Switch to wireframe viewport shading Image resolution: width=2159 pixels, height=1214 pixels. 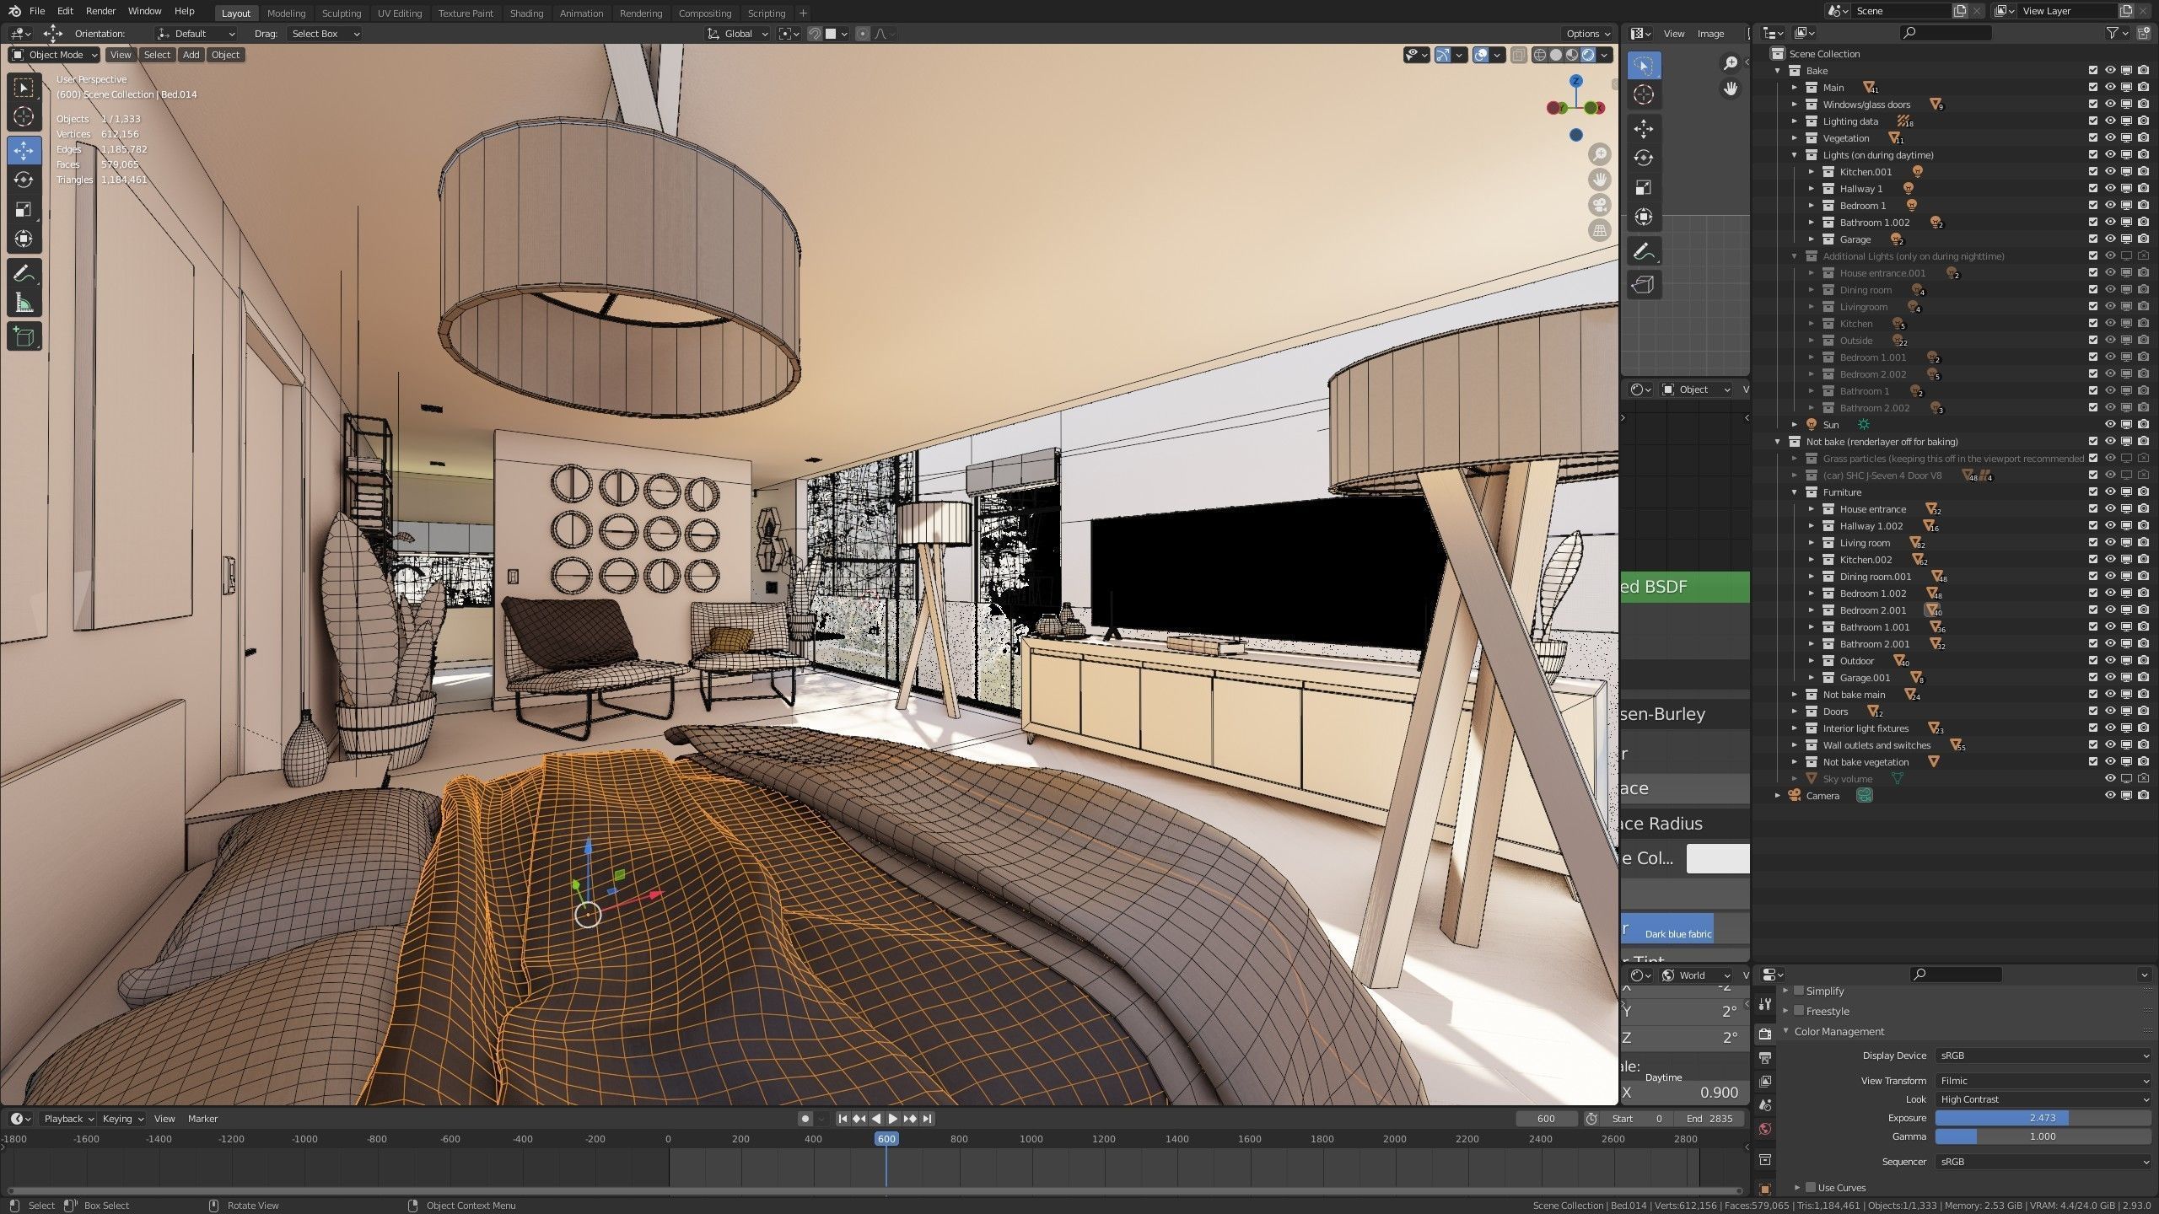click(1540, 55)
